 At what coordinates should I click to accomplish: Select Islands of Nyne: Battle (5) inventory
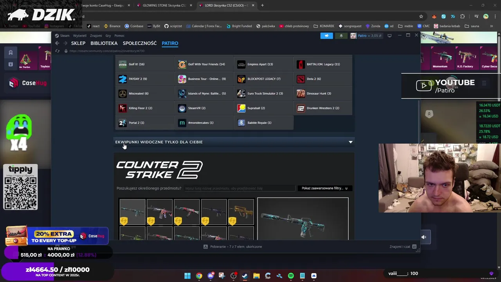[x=204, y=94]
